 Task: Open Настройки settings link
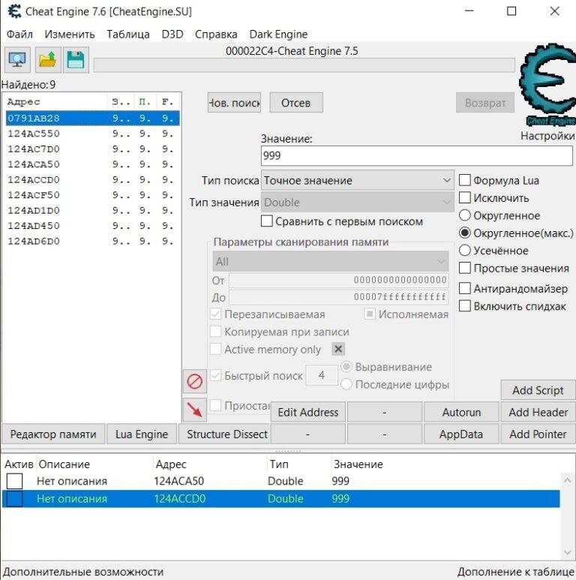coord(547,136)
